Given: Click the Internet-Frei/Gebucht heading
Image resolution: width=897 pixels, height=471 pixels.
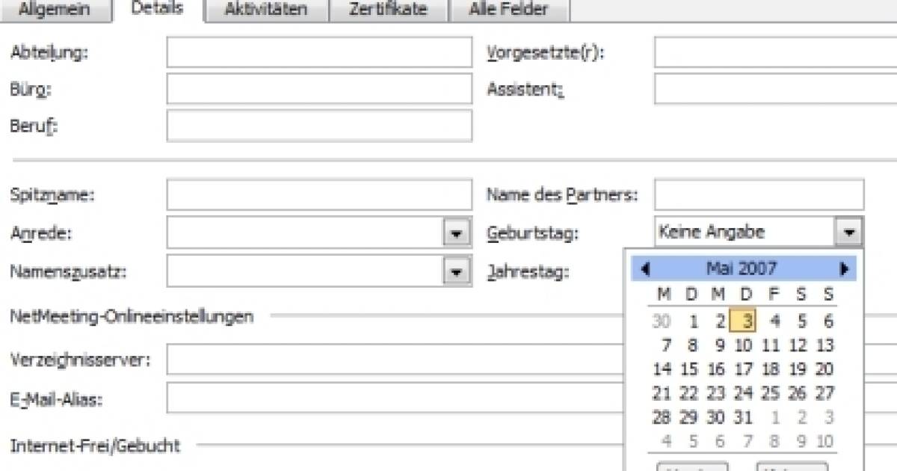Looking at the screenshot, I should (x=95, y=446).
